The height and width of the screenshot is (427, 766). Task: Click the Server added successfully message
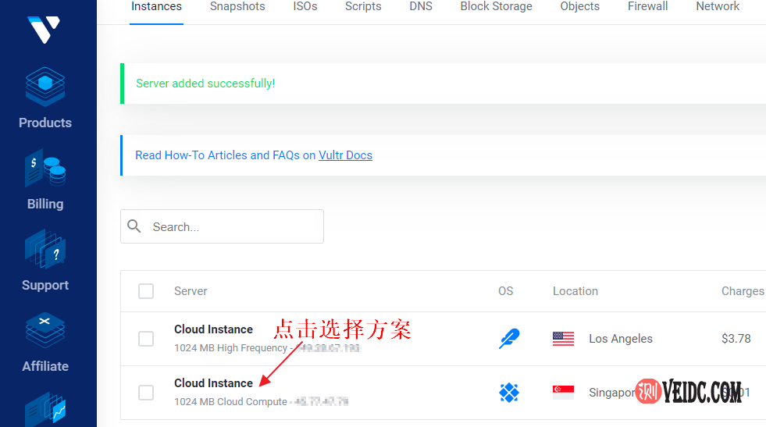(205, 84)
